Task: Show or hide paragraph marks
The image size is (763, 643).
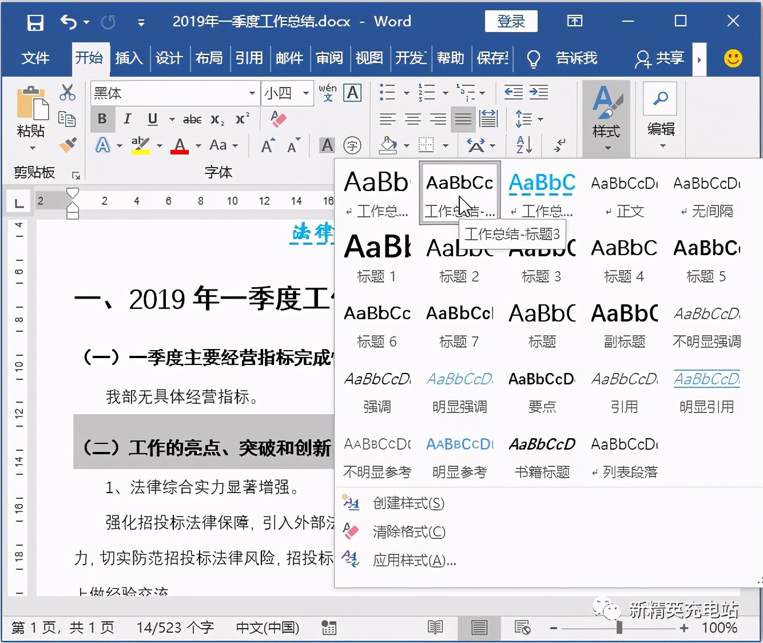Action: [x=559, y=145]
